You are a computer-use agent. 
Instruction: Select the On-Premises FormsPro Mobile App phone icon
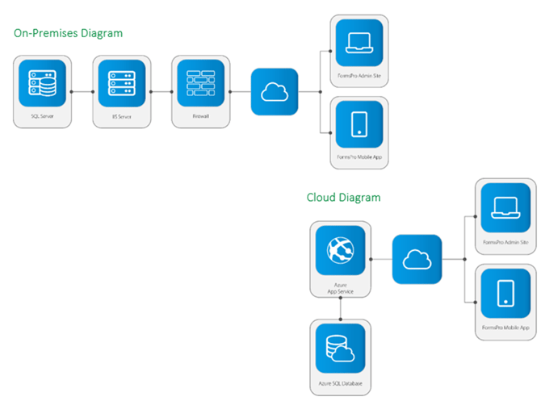(359, 123)
